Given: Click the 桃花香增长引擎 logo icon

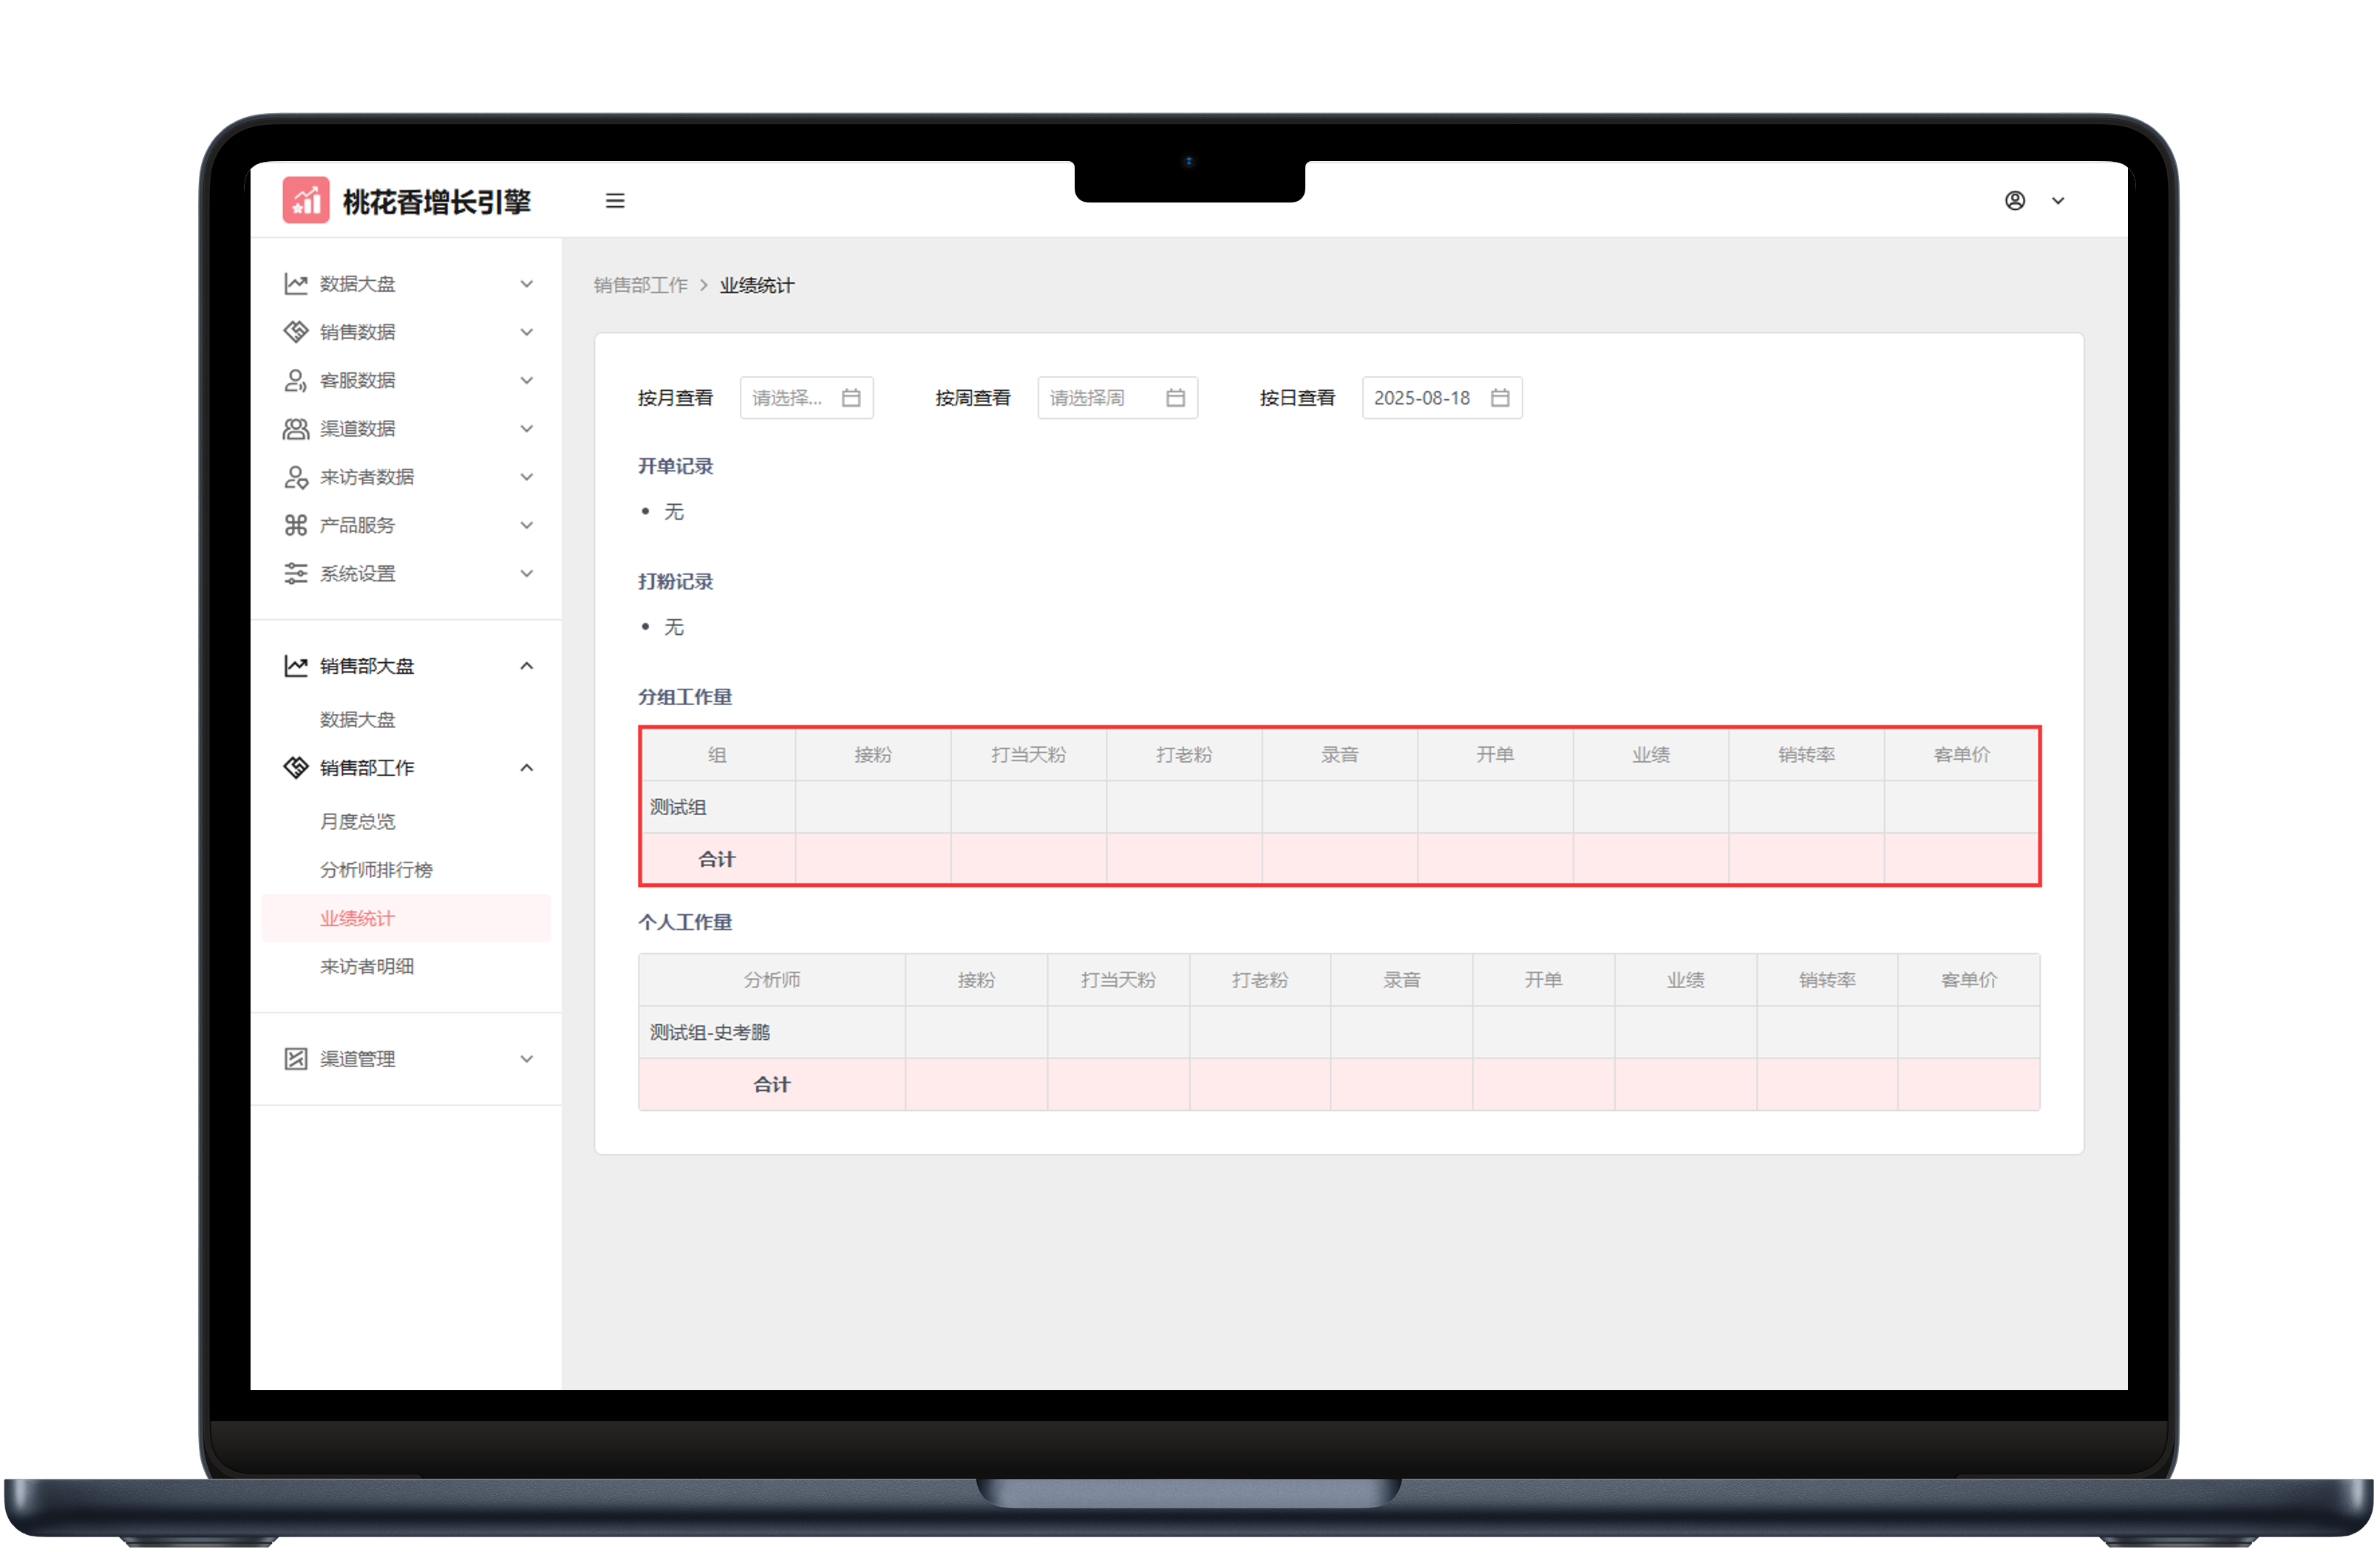Looking at the screenshot, I should pos(305,200).
